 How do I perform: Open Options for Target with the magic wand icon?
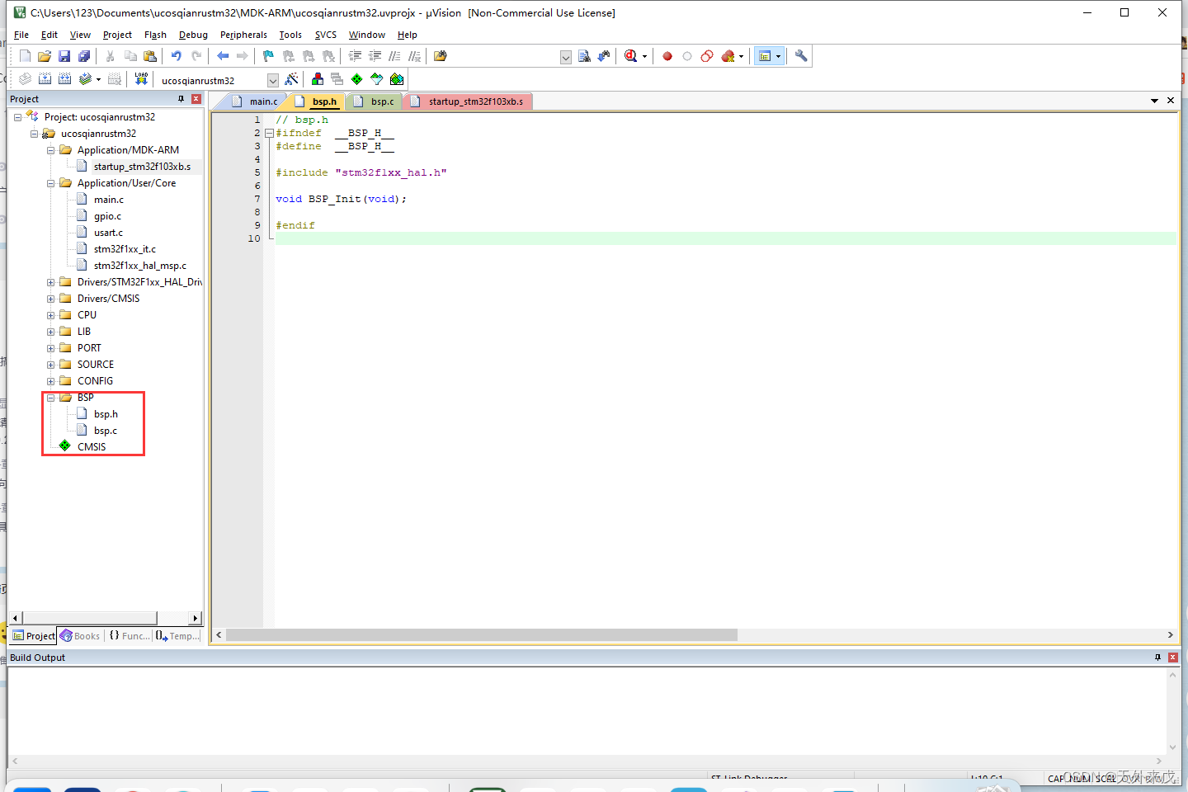tap(291, 79)
